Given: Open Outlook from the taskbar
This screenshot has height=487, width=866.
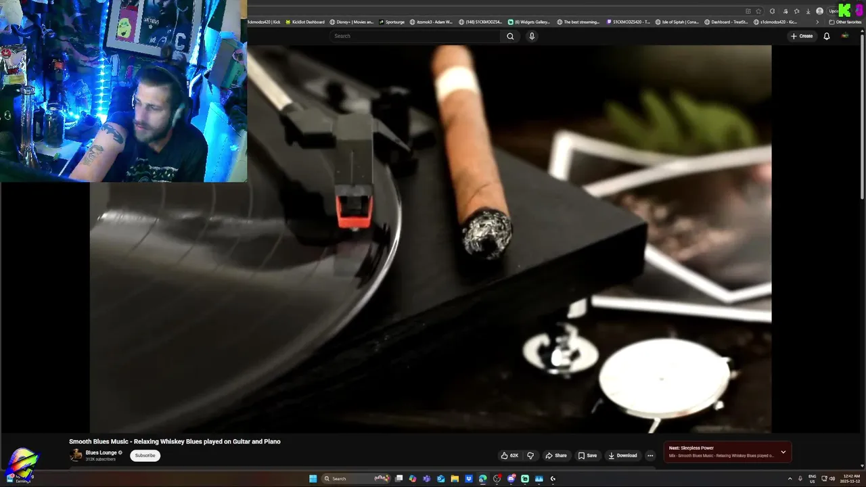Looking at the screenshot, I should click(x=441, y=479).
